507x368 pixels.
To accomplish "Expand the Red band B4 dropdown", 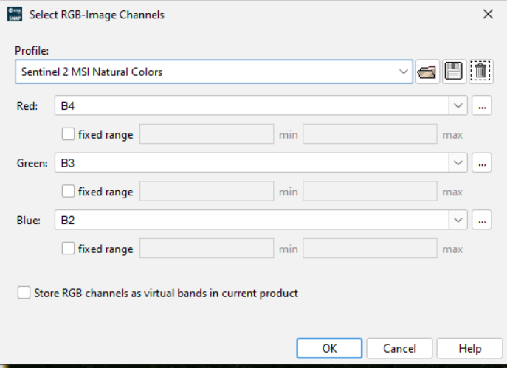I will tap(458, 106).
